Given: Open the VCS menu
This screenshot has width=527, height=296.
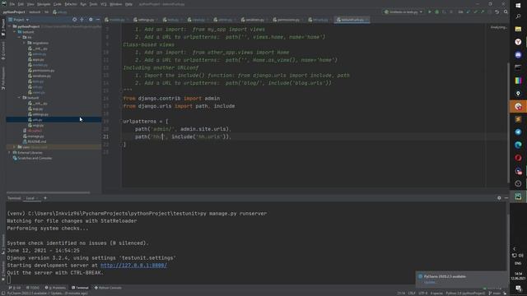Looking at the screenshot, I should 104,4.
